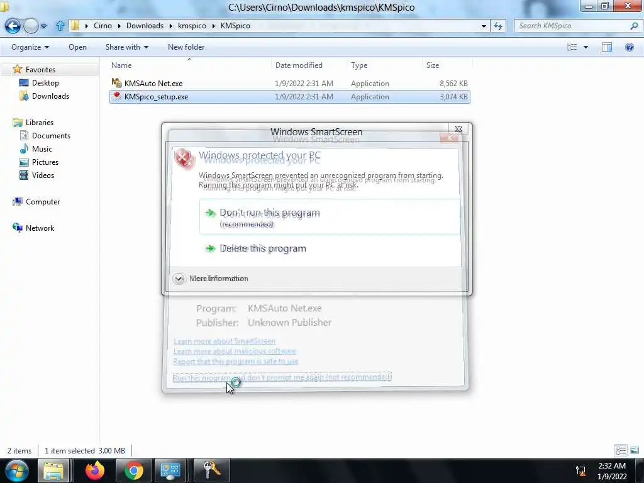
Task: Click Run this program and don't prompt link
Action: pyautogui.click(x=282, y=377)
